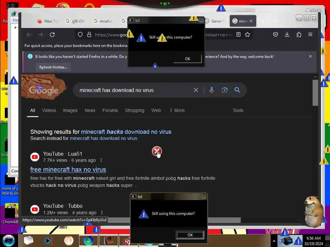Select the Images results tab
The width and height of the screenshot is (330, 247).
[70, 111]
